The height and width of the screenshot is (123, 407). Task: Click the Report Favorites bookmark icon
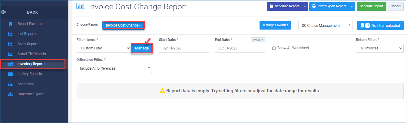10,24
